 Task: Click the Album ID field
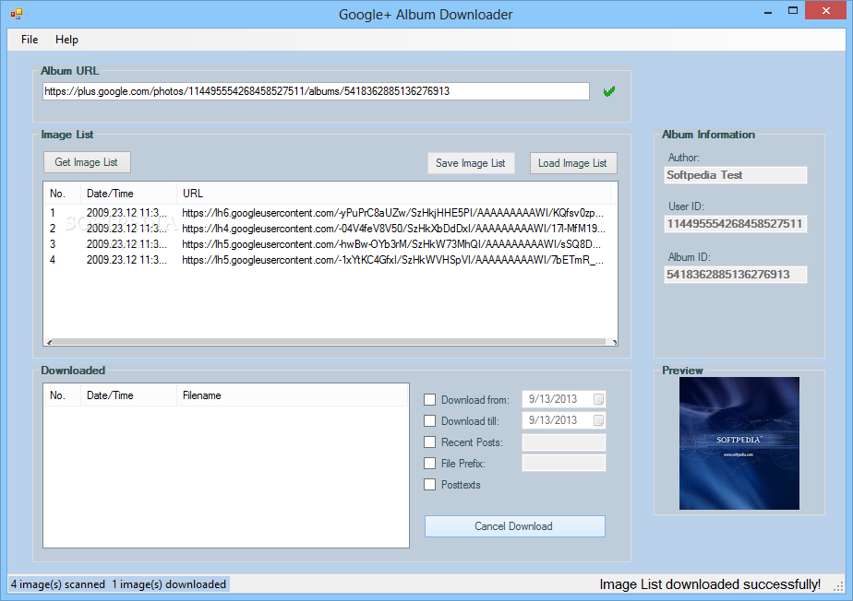click(x=736, y=275)
